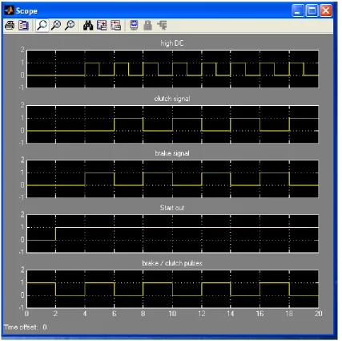
Task: Save current axes settings icon
Action: (102, 26)
